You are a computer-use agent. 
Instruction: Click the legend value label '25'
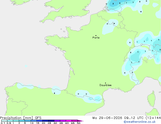pos(49,123)
